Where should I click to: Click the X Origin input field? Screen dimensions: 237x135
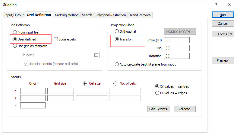coord(33,91)
